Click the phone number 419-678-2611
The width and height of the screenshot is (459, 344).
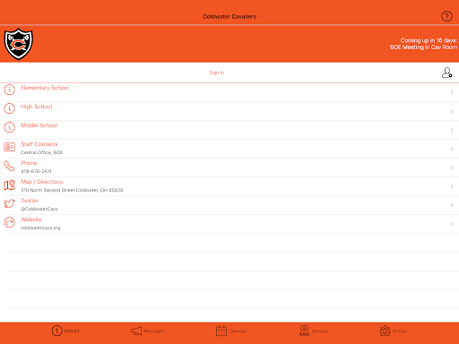(36, 171)
